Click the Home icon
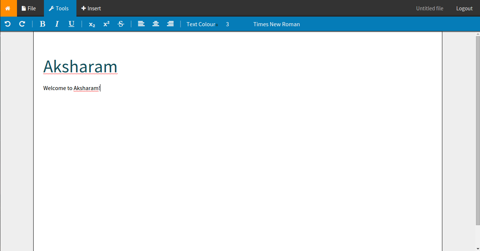480x251 pixels. 8,8
